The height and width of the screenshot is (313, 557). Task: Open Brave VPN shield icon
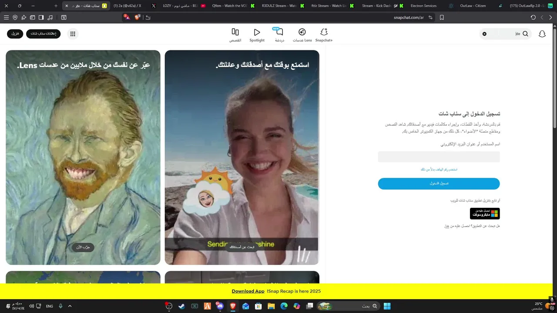(x=15, y=17)
